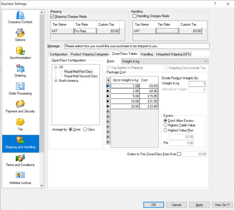Open the Company/Contact settings icon
The image size is (235, 210).
[x=20, y=15]
